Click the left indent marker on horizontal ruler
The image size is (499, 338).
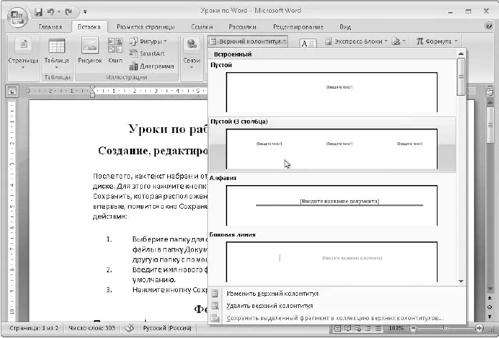pos(92,95)
